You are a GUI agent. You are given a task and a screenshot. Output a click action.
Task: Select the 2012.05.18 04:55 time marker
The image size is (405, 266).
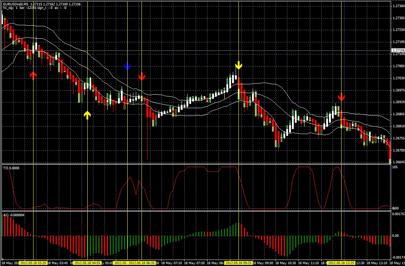pos(87,263)
